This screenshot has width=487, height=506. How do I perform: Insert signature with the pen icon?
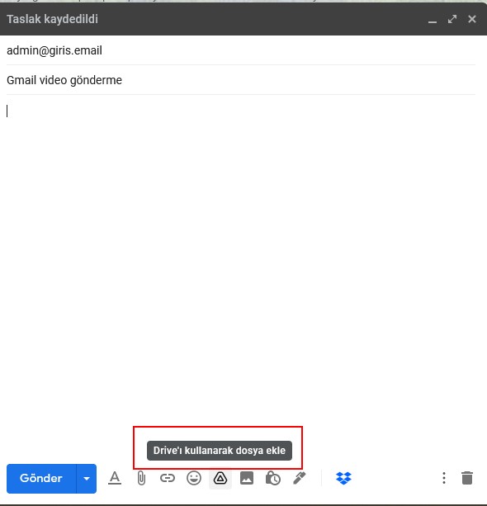click(300, 478)
